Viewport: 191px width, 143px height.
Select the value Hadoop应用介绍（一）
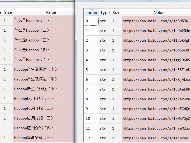click(44, 98)
